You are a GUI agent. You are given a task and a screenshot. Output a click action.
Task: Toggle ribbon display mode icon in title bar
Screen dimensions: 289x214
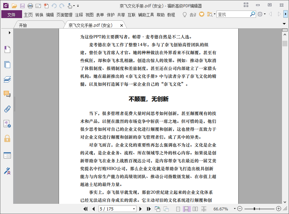tap(246, 5)
